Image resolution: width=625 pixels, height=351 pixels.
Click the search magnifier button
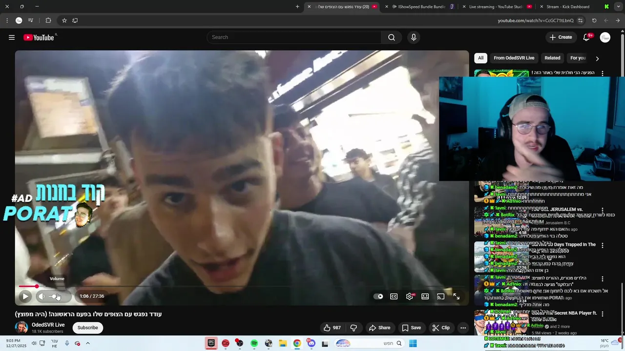click(392, 38)
